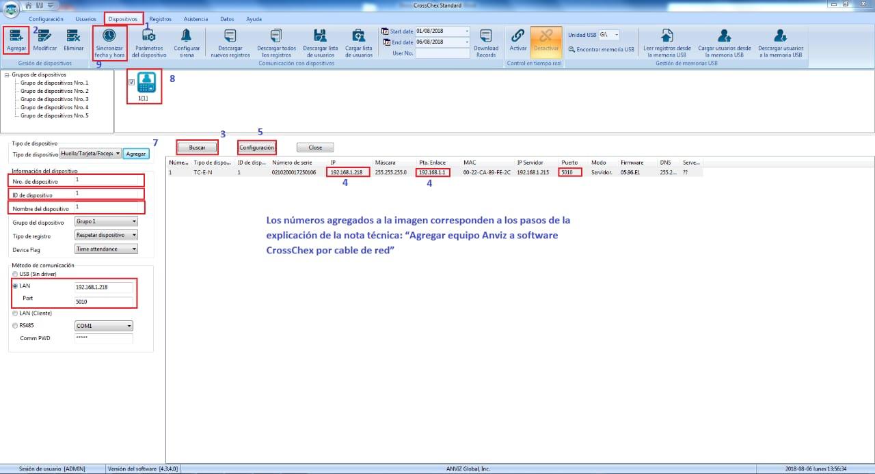Toggle the checkbox beside device 1[1]
This screenshot has height=474, width=875.
(131, 83)
